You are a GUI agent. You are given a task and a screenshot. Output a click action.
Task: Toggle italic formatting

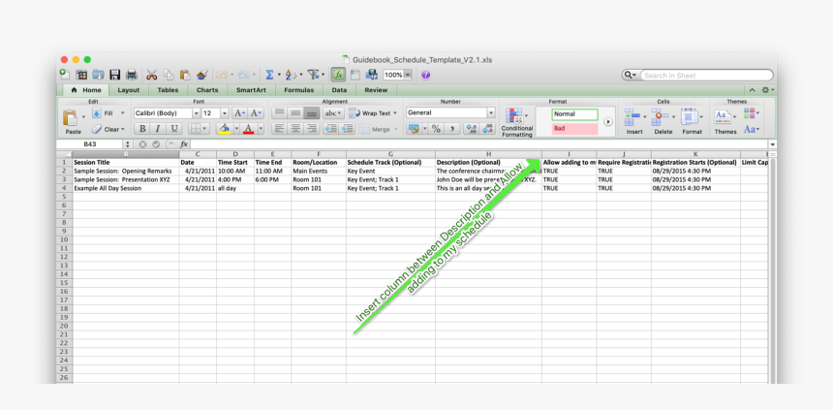tap(157, 129)
